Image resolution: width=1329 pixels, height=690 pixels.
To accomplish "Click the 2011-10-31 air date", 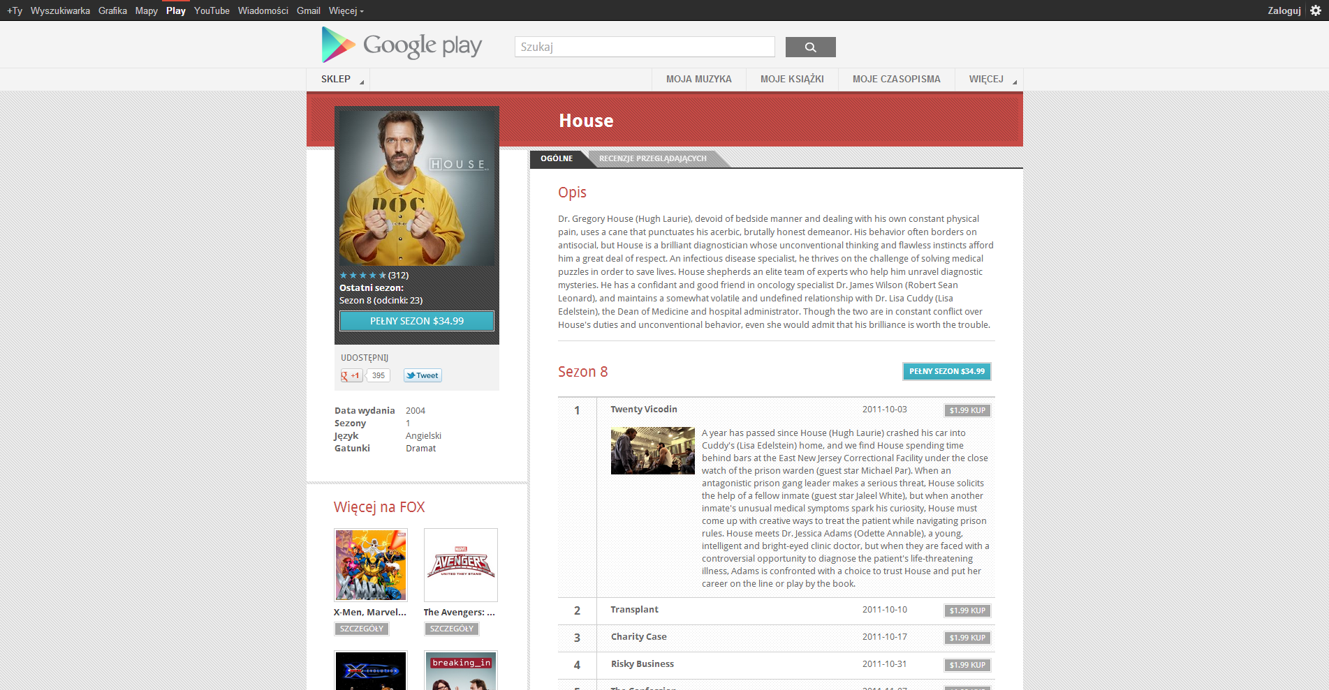I will pyautogui.click(x=885, y=664).
